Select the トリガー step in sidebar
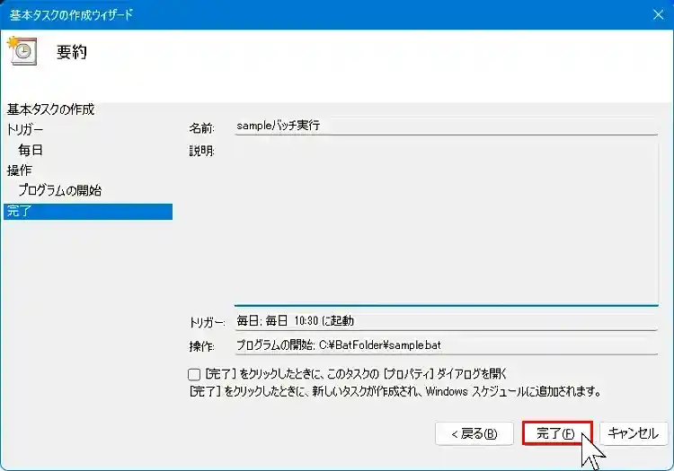674x471 pixels. [25, 129]
